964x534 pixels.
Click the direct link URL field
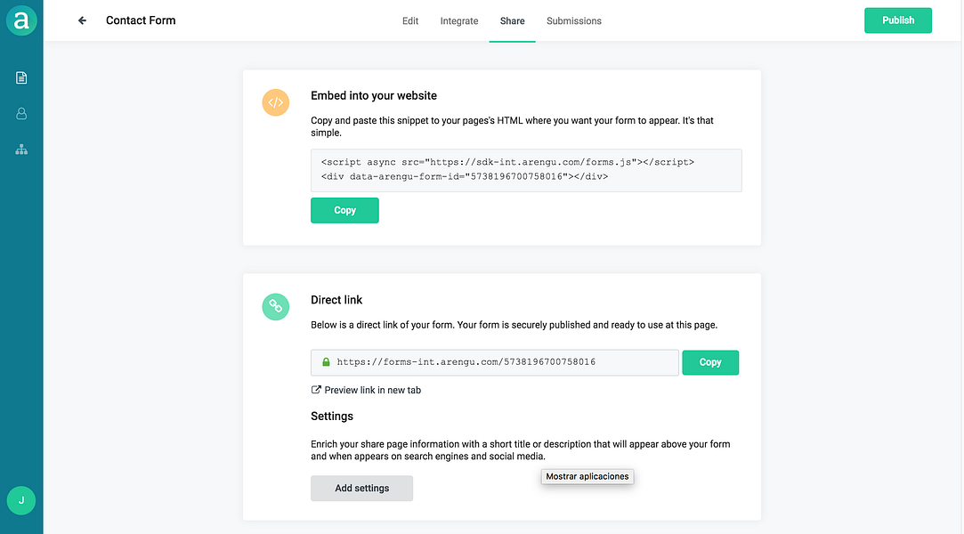pyautogui.click(x=494, y=362)
